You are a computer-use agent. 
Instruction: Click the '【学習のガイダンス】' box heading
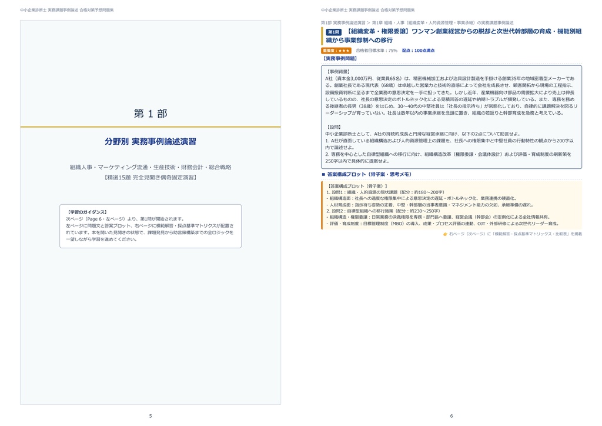click(87, 212)
